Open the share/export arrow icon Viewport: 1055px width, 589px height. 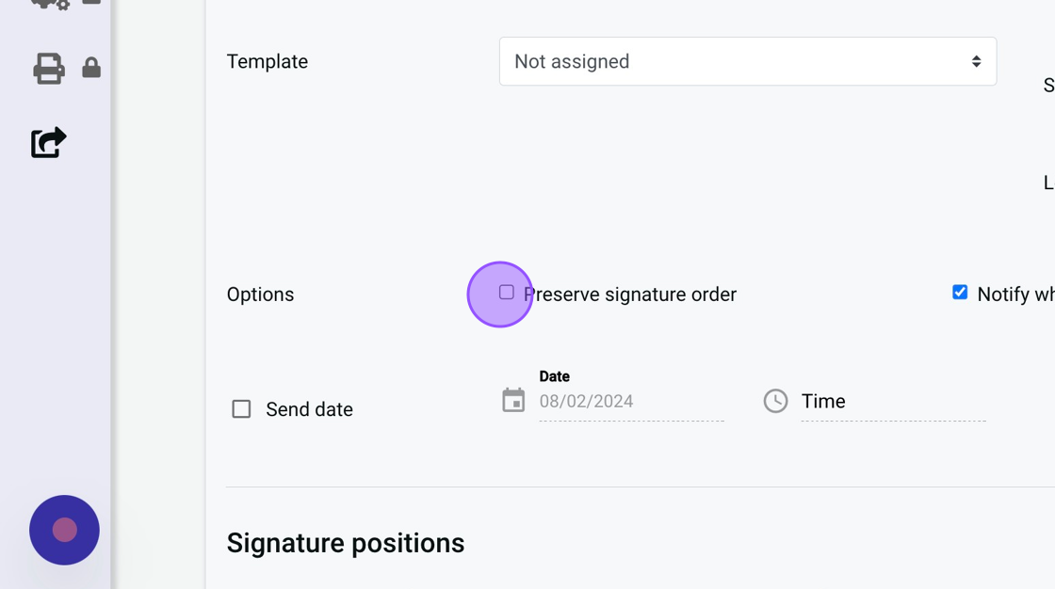click(49, 142)
